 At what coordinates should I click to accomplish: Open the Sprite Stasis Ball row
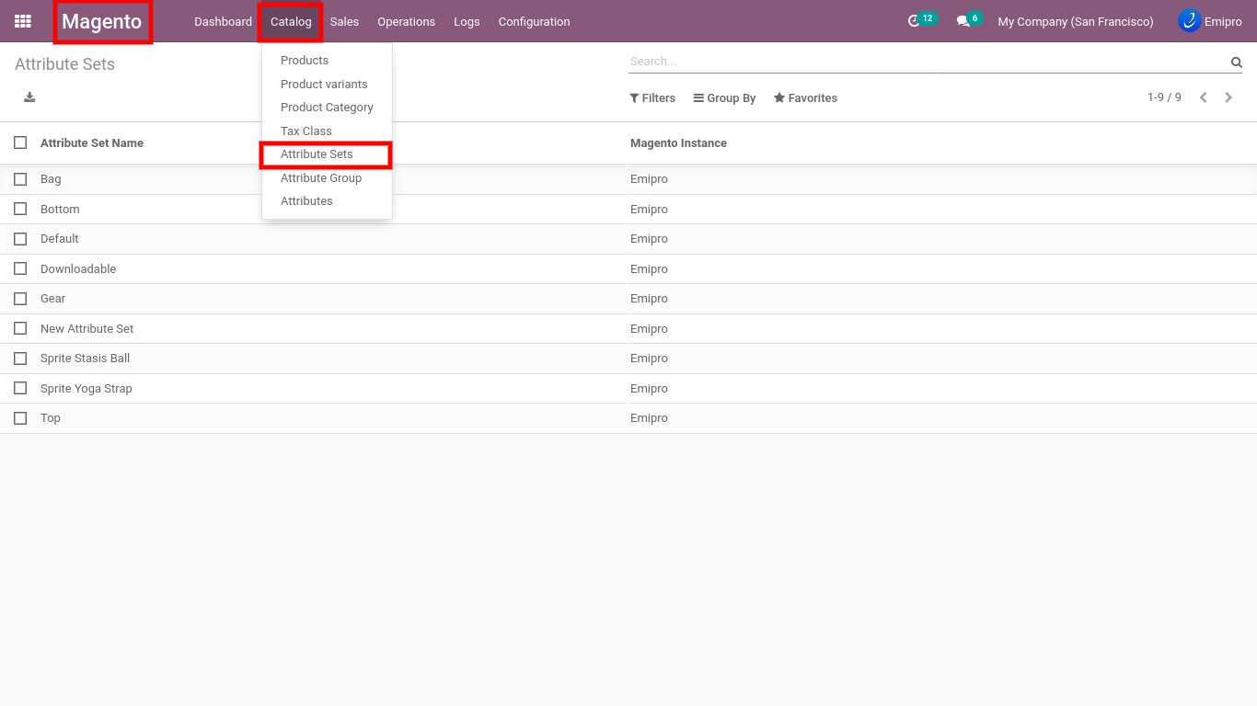[x=628, y=359]
